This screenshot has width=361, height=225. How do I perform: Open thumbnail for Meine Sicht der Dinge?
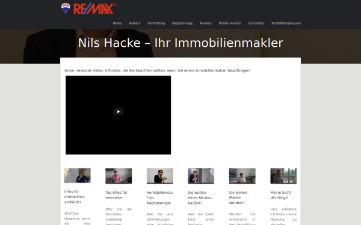coord(283,176)
